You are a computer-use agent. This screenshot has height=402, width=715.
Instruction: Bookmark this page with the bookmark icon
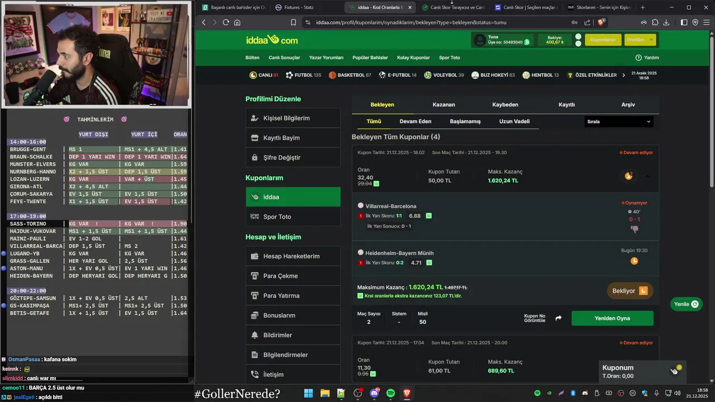click(x=293, y=22)
